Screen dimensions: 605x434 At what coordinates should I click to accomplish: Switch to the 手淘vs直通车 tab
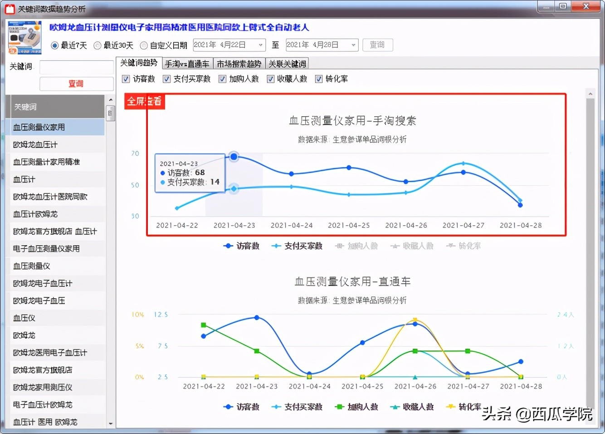(187, 64)
